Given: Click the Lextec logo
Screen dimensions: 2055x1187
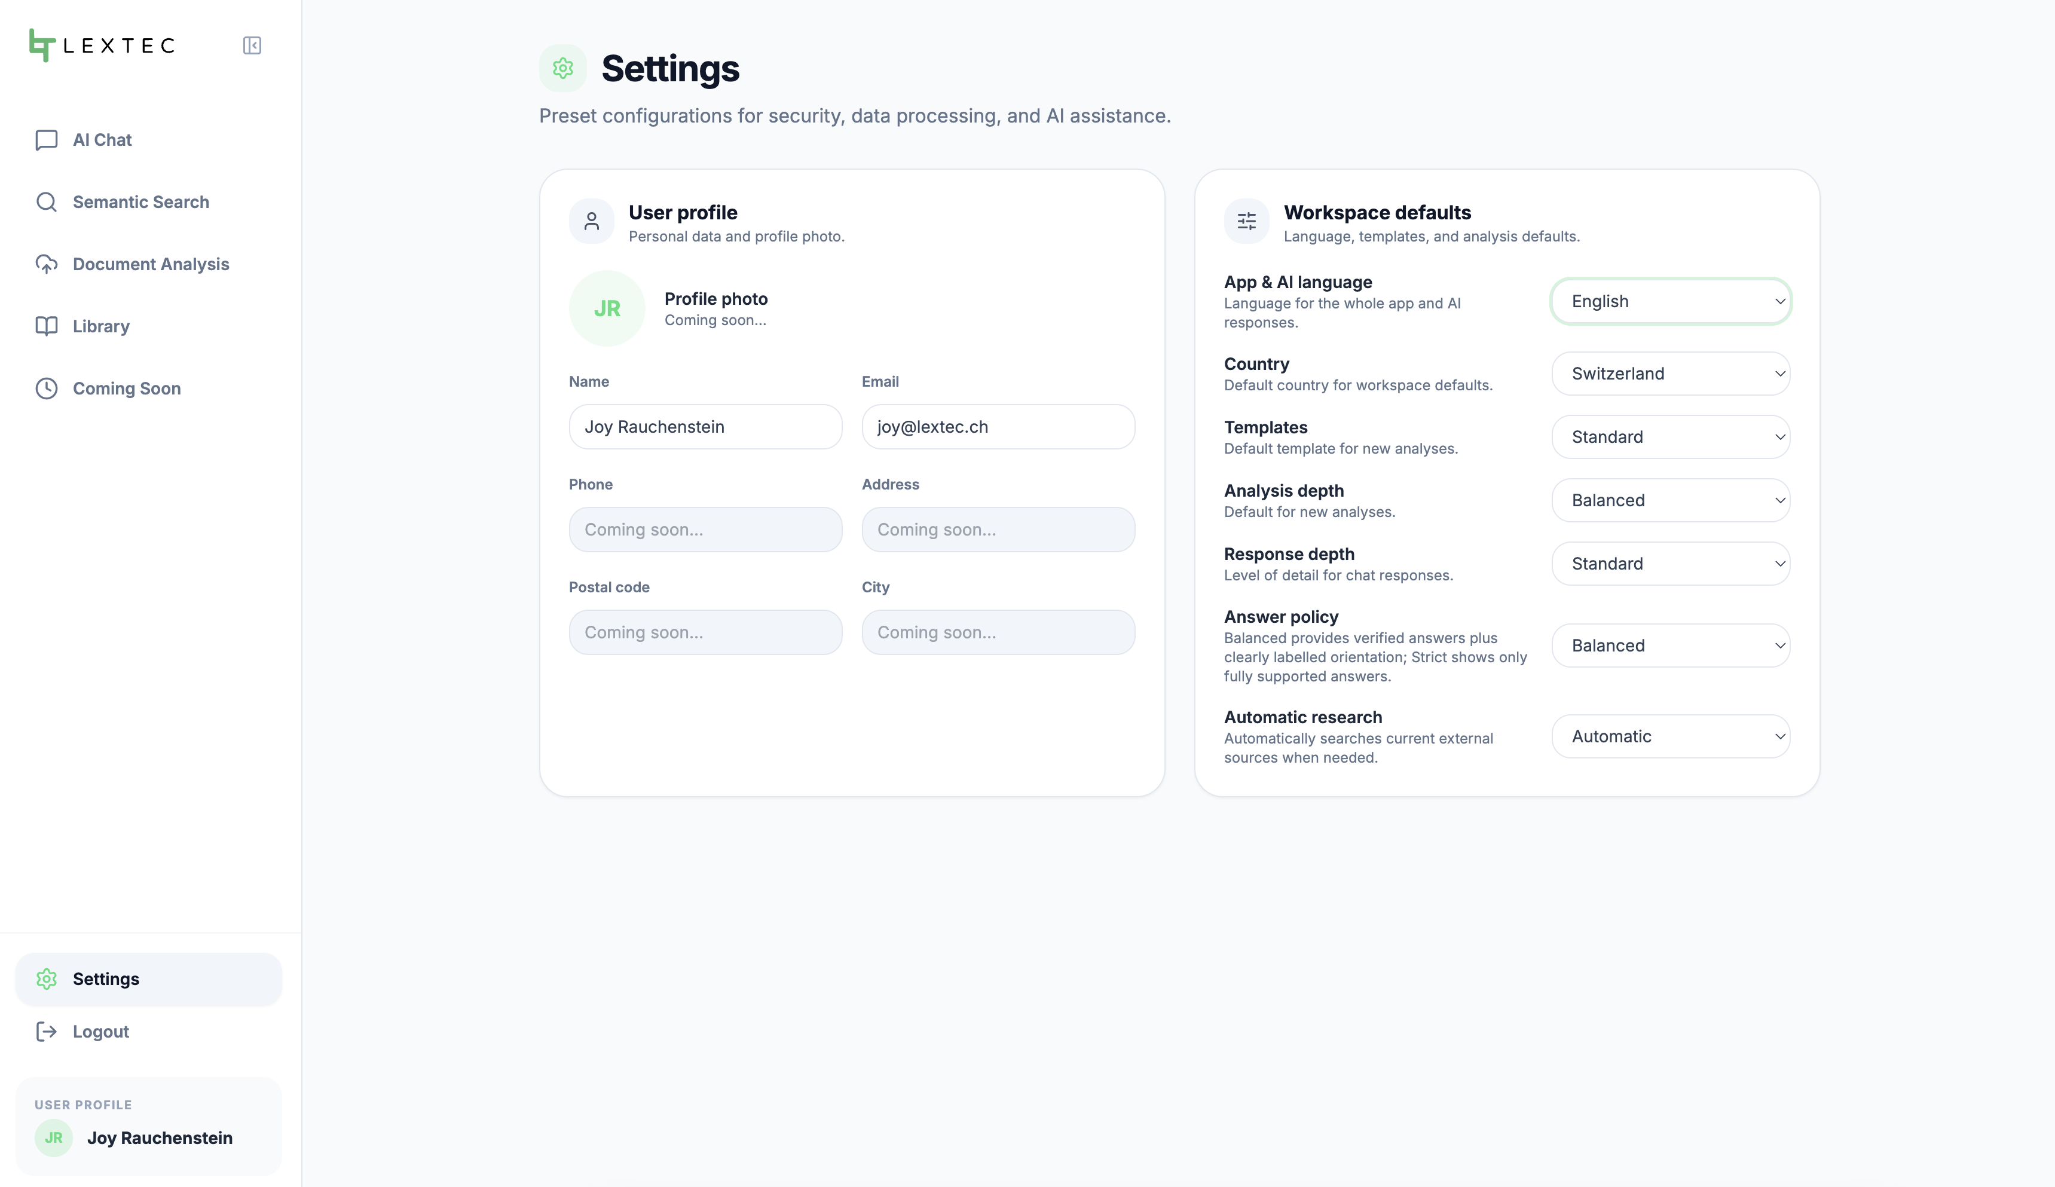Looking at the screenshot, I should [x=102, y=45].
